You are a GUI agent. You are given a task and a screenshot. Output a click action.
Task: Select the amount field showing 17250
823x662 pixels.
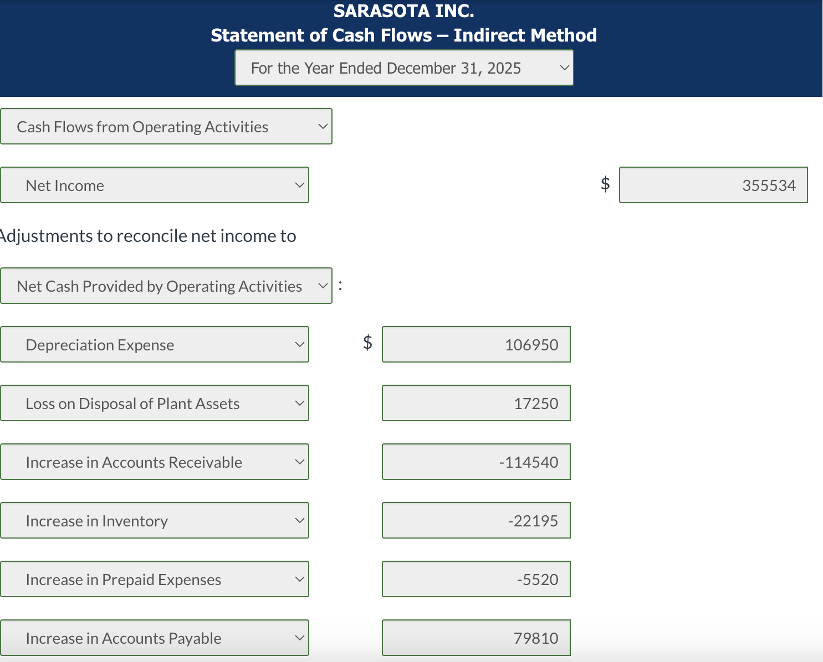click(x=476, y=403)
